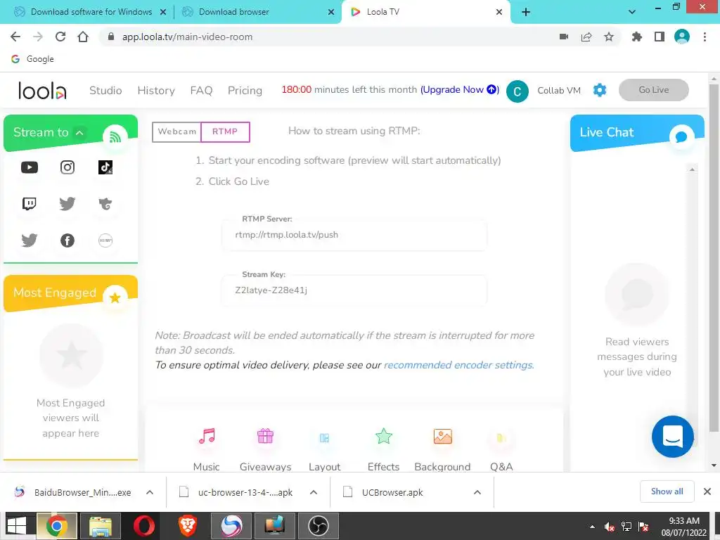Open the extensions puzzle icon
Screen dimensions: 720x540
click(636, 37)
